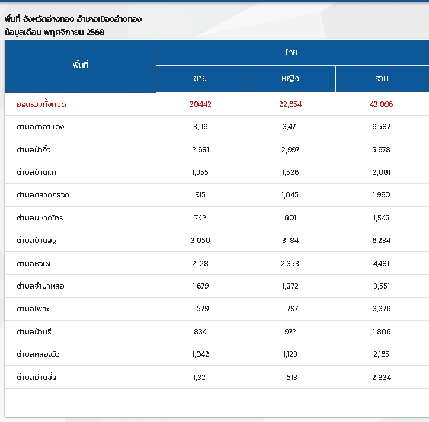
Task: Click the total value 43,096
Action: click(381, 104)
